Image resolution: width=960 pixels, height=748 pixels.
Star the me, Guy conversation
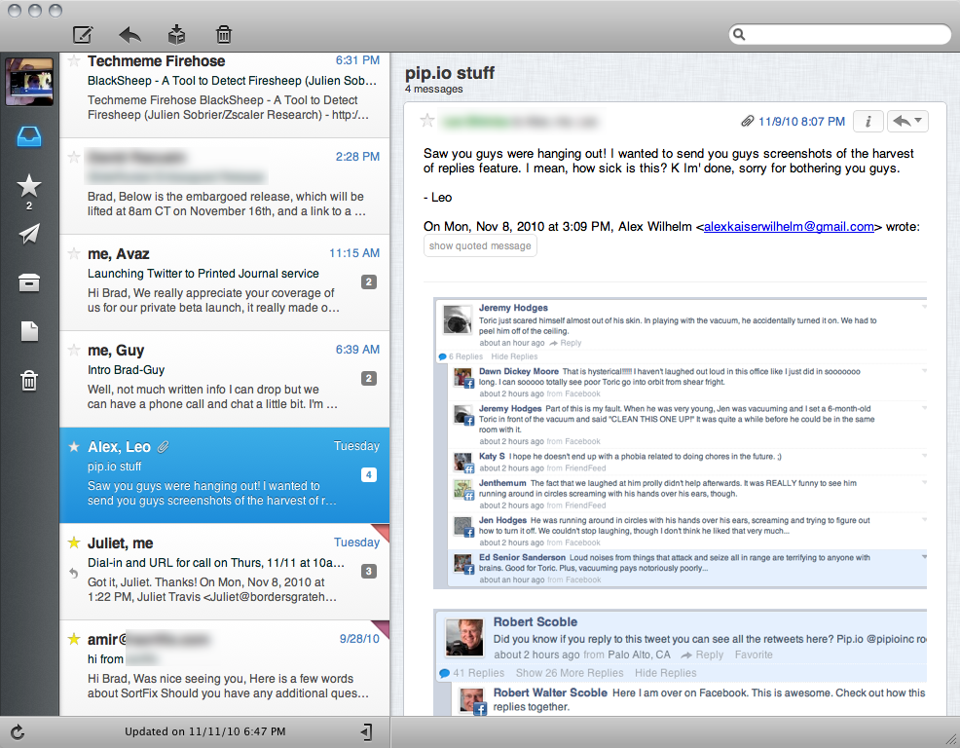tap(74, 350)
